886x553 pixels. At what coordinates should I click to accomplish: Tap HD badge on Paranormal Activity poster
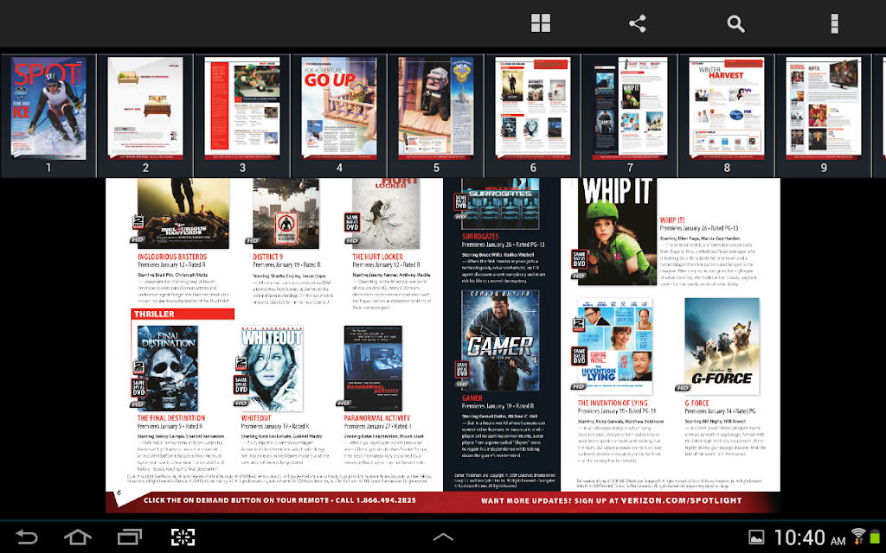[x=343, y=404]
